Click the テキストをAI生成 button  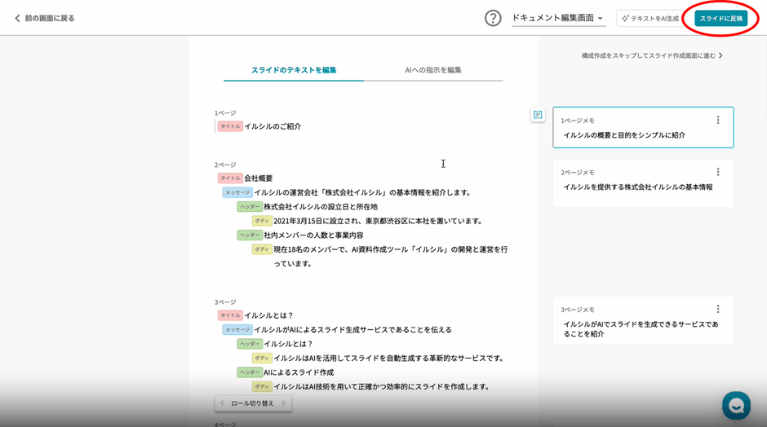[650, 18]
